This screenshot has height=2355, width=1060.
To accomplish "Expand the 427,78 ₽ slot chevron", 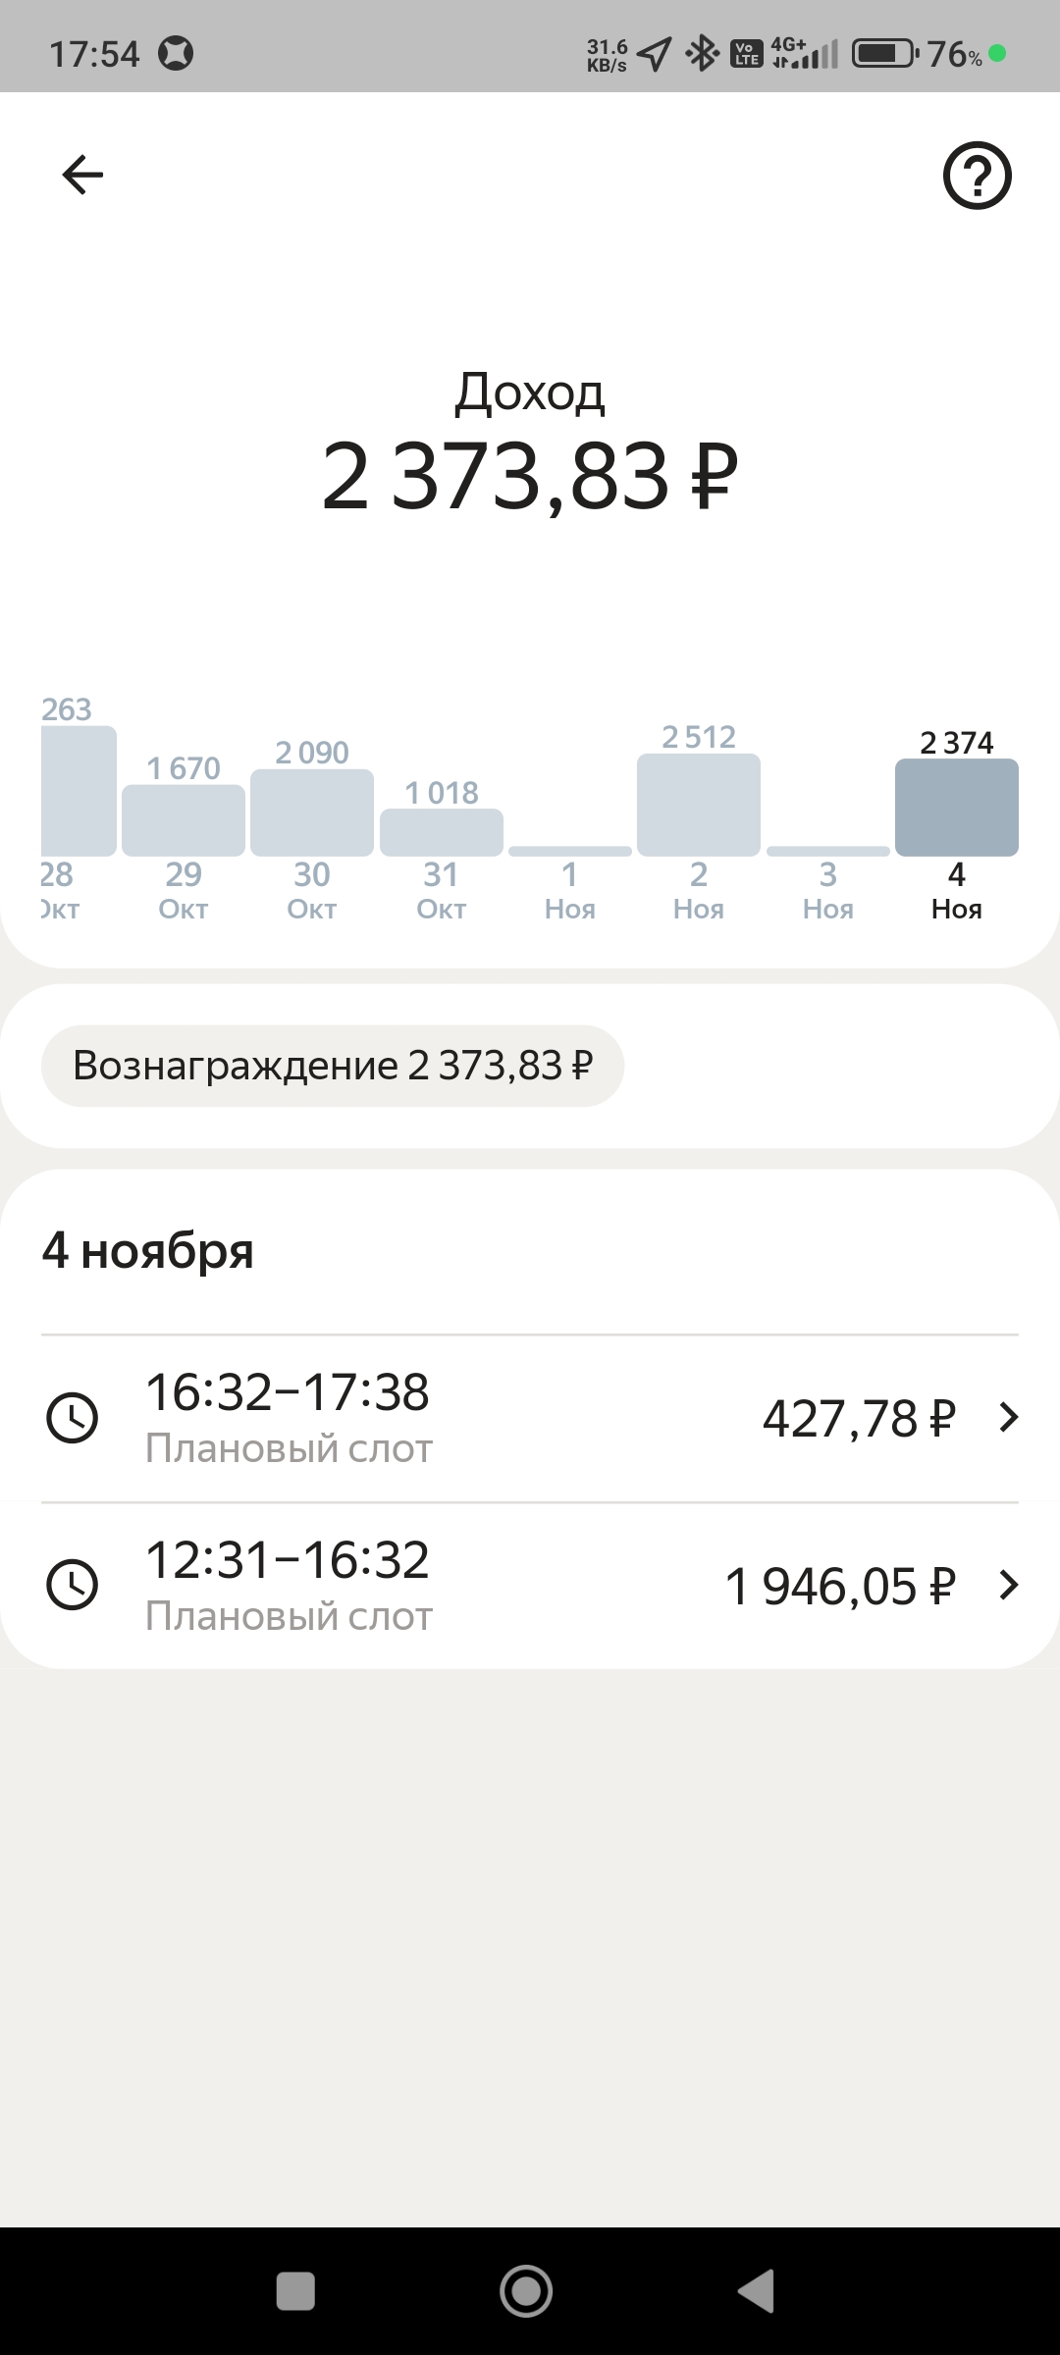I will click(x=1008, y=1418).
